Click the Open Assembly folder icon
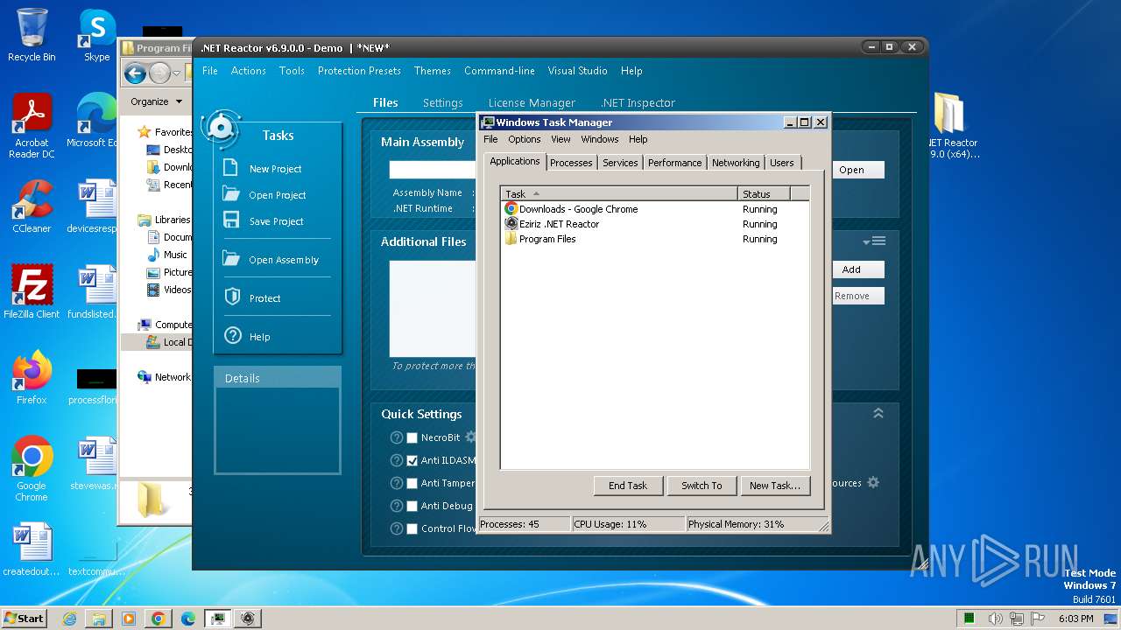Image resolution: width=1121 pixels, height=630 pixels. click(231, 259)
